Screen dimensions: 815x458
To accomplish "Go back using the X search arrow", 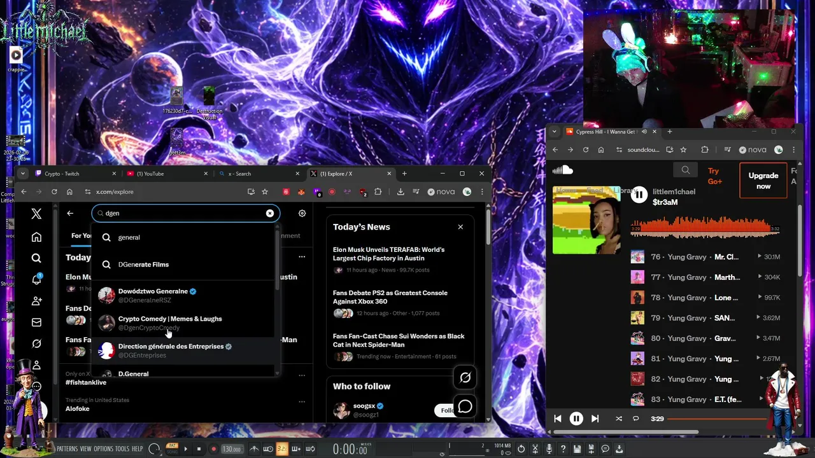I will (x=70, y=213).
